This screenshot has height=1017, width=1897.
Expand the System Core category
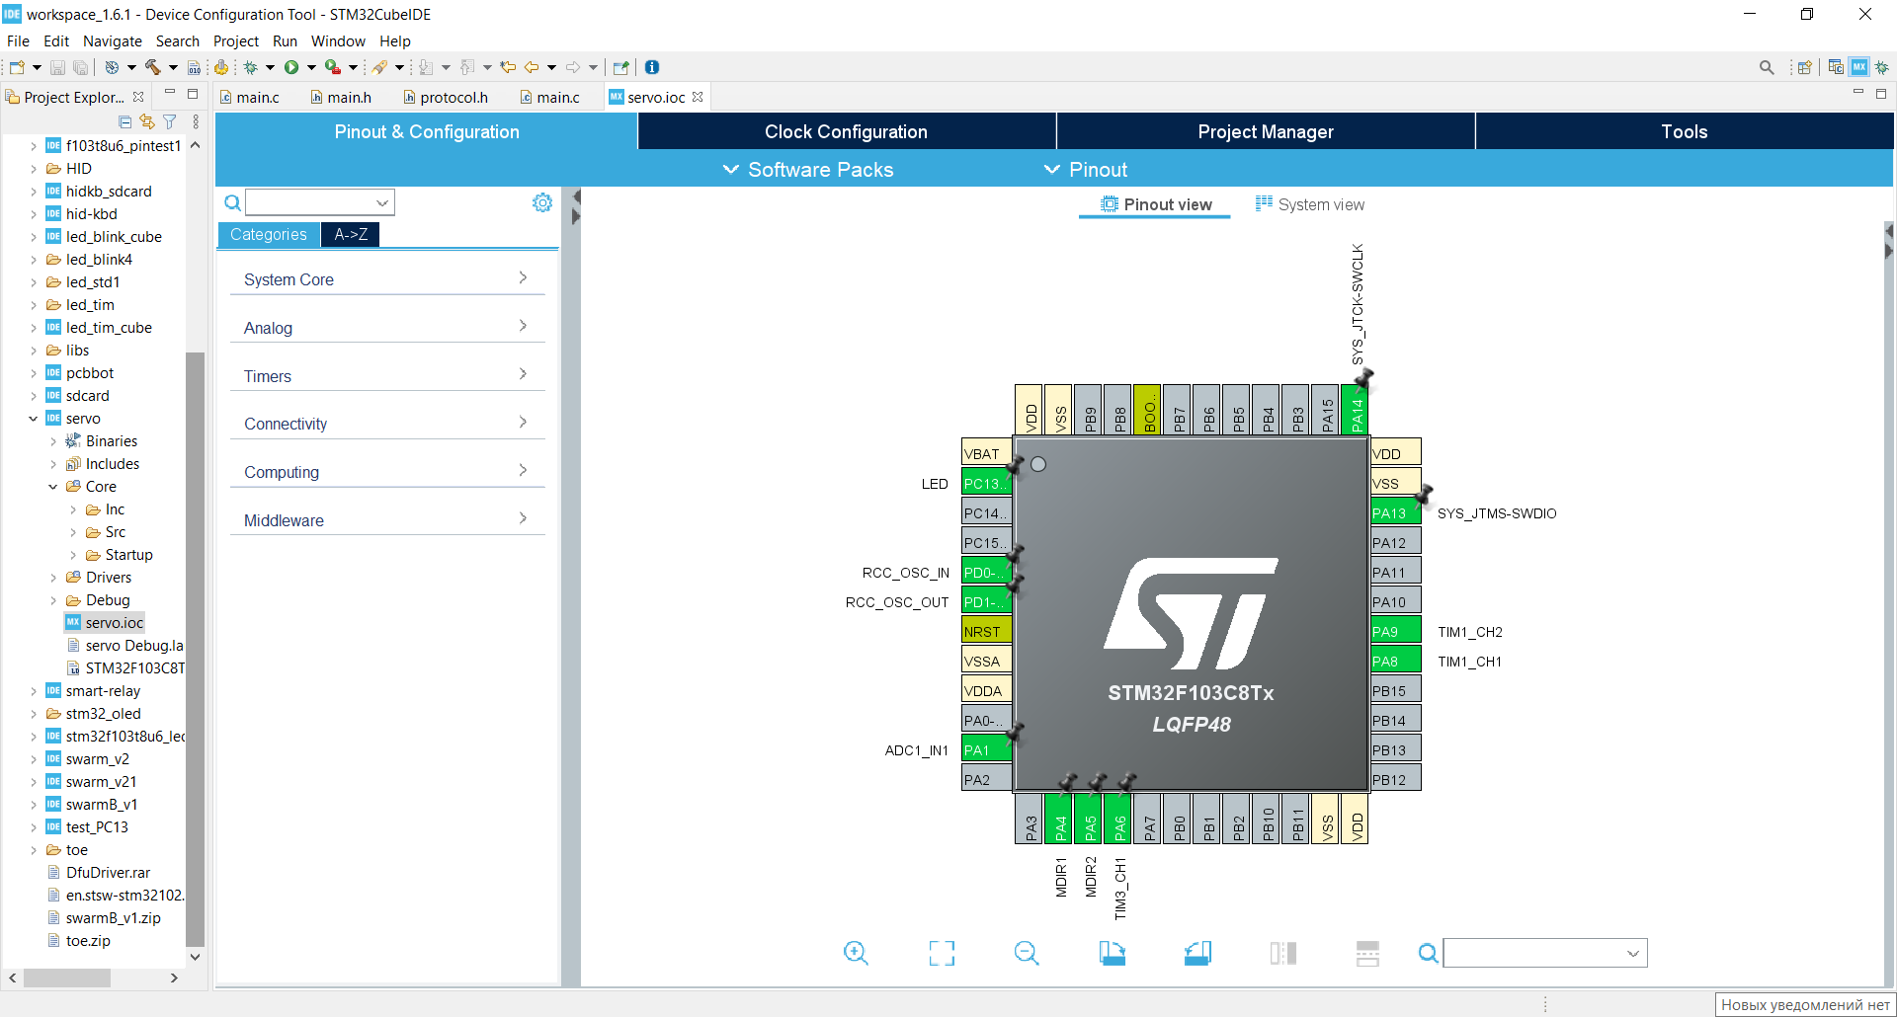tap(387, 279)
